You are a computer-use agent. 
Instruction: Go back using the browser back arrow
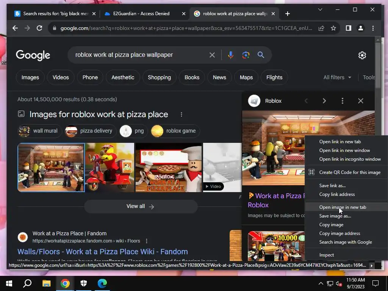15,28
